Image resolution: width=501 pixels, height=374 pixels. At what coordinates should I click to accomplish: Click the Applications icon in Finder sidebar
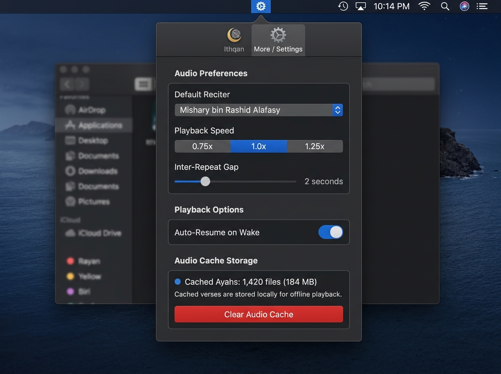[70, 125]
